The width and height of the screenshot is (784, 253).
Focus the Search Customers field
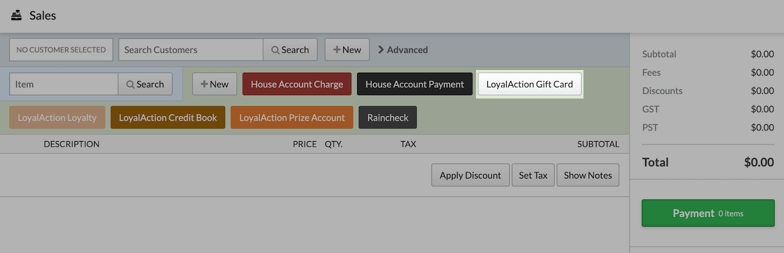tap(191, 49)
